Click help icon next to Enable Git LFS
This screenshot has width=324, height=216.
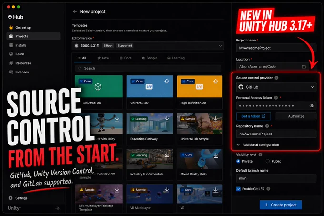[x=268, y=189]
